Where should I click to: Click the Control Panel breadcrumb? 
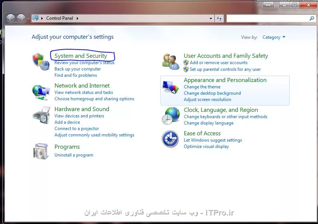point(60,18)
